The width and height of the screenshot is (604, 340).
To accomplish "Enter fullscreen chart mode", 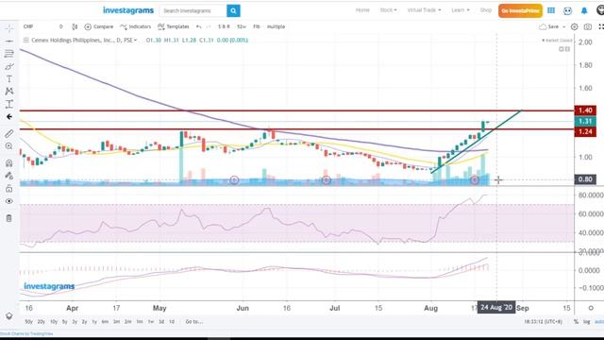I will coord(601,26).
